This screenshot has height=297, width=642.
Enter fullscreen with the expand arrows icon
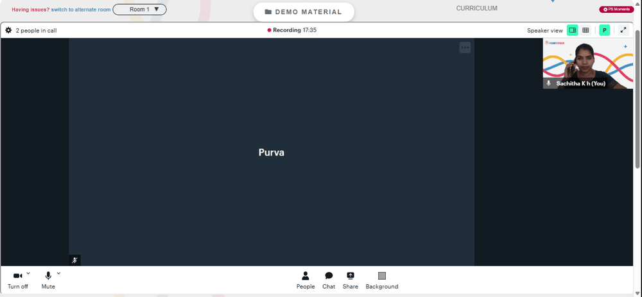[x=623, y=30]
